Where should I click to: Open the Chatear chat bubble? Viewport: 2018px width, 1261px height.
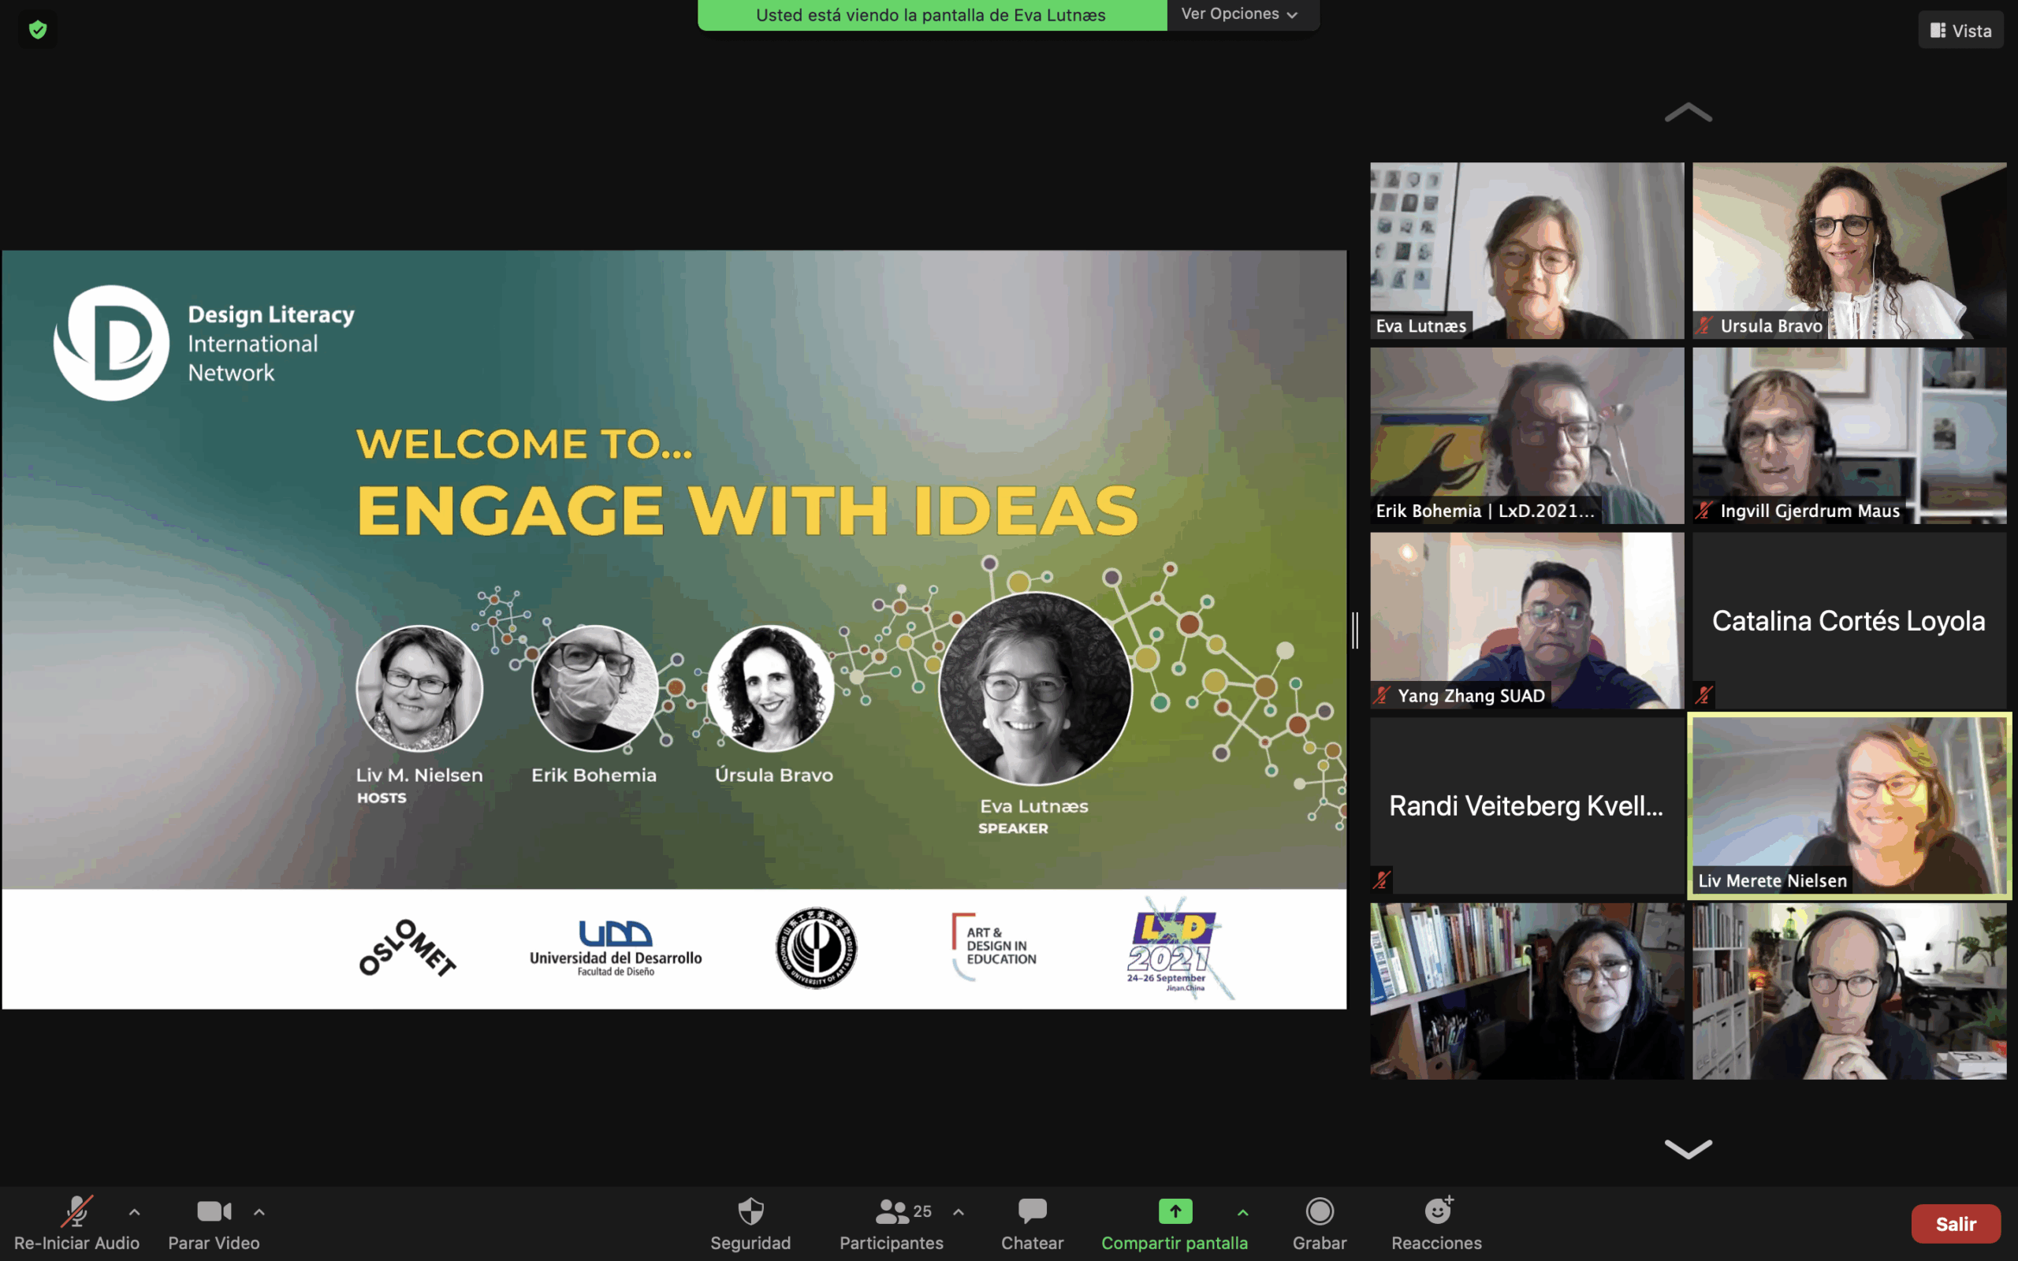coord(1033,1211)
